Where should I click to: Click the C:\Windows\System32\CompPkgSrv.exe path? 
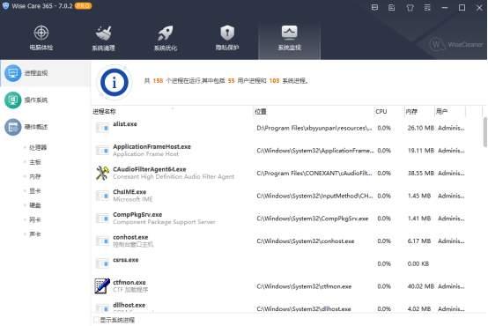312,219
